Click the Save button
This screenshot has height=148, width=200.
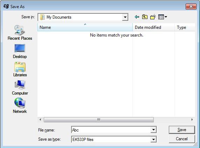(182, 130)
